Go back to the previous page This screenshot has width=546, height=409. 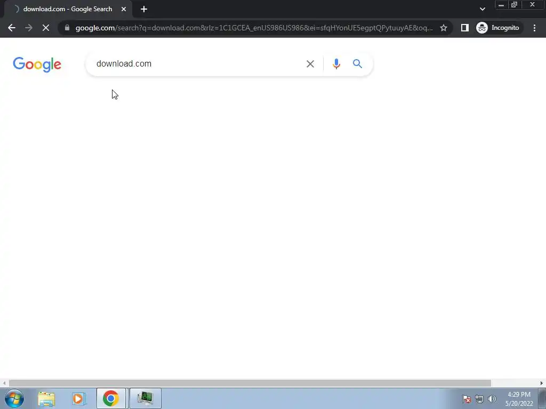[x=12, y=28]
